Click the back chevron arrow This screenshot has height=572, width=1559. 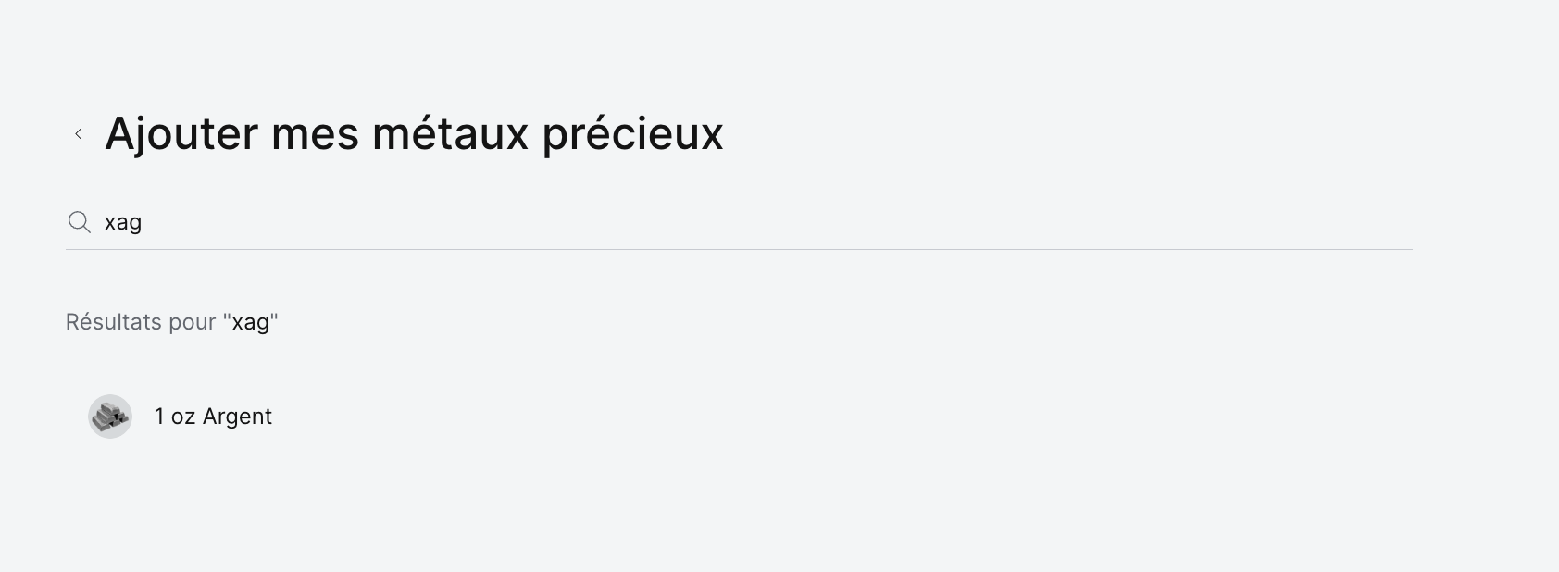point(79,134)
